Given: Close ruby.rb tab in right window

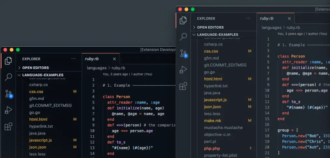Looking at the screenshot, I should 289,19.
